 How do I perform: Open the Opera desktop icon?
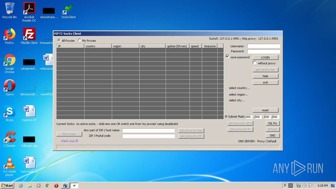tap(9, 88)
